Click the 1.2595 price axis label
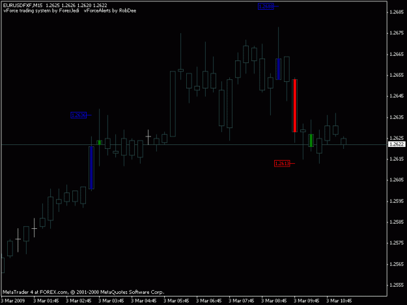The height and width of the screenshot is (305, 407). coord(397,201)
